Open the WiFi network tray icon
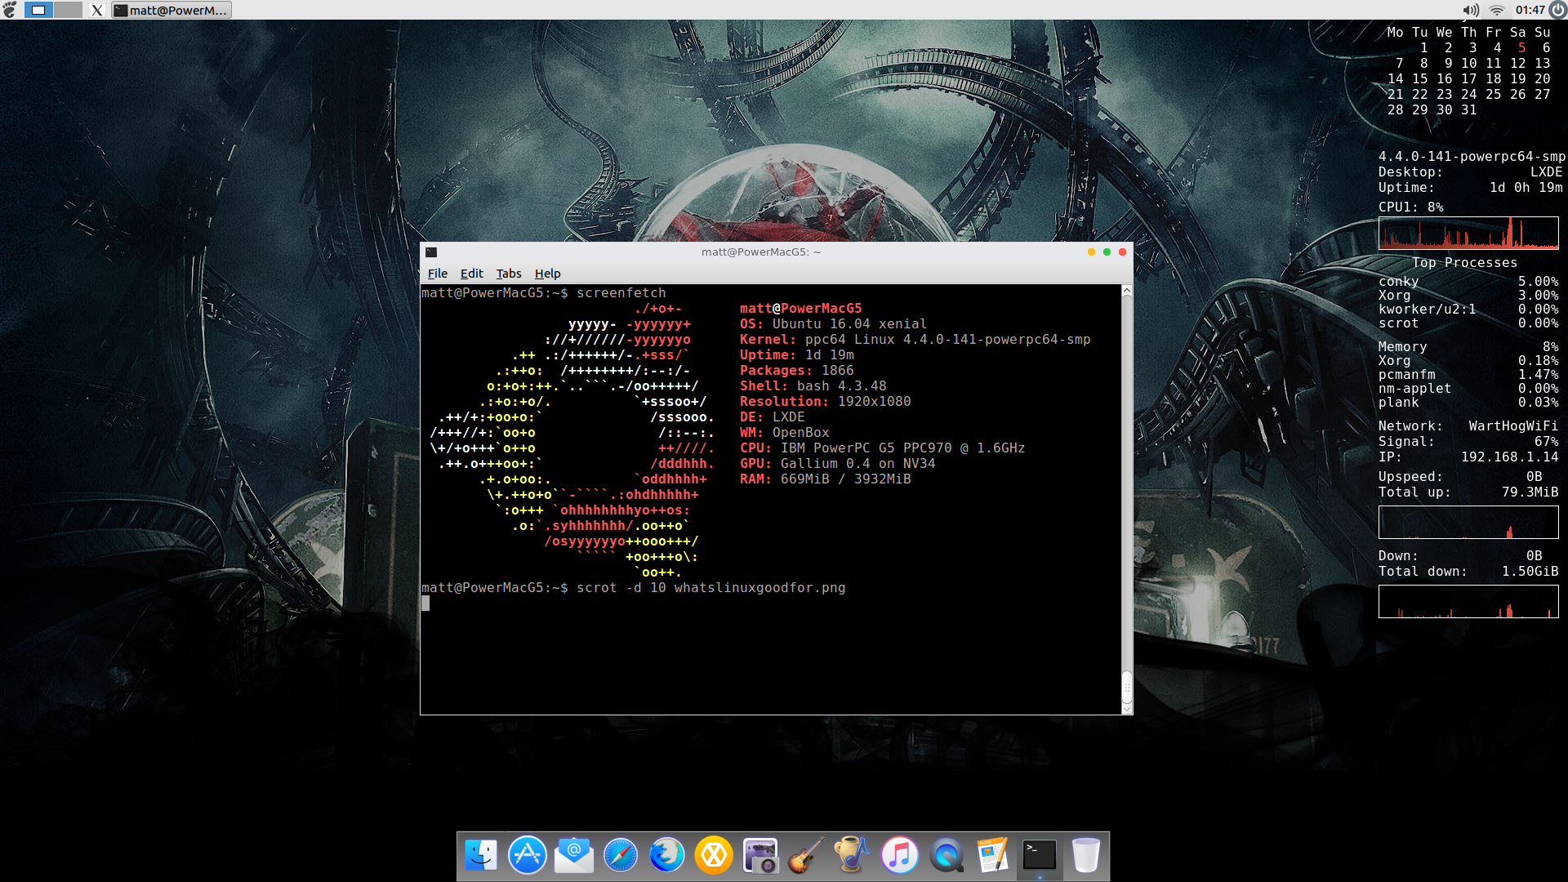 [x=1497, y=10]
